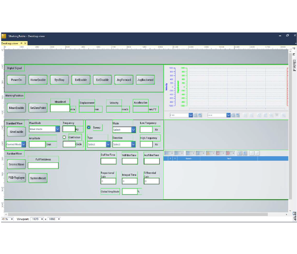Click the clock icon right of first chart dropdown
The height and width of the screenshot is (254, 297).
point(195,115)
